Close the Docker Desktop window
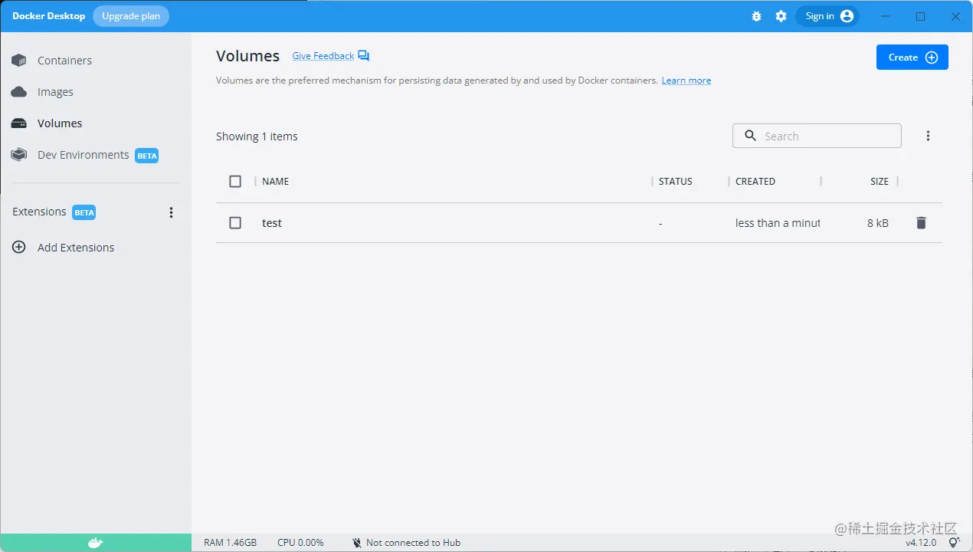The image size is (973, 552). click(x=955, y=16)
